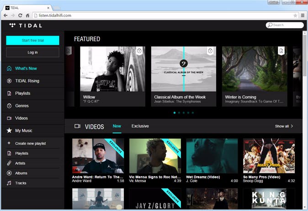The image size is (308, 211).
Task: Click the TIDAL Rising icon
Action: coord(9,81)
